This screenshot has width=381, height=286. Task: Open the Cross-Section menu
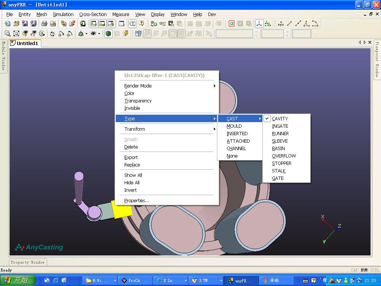point(93,15)
